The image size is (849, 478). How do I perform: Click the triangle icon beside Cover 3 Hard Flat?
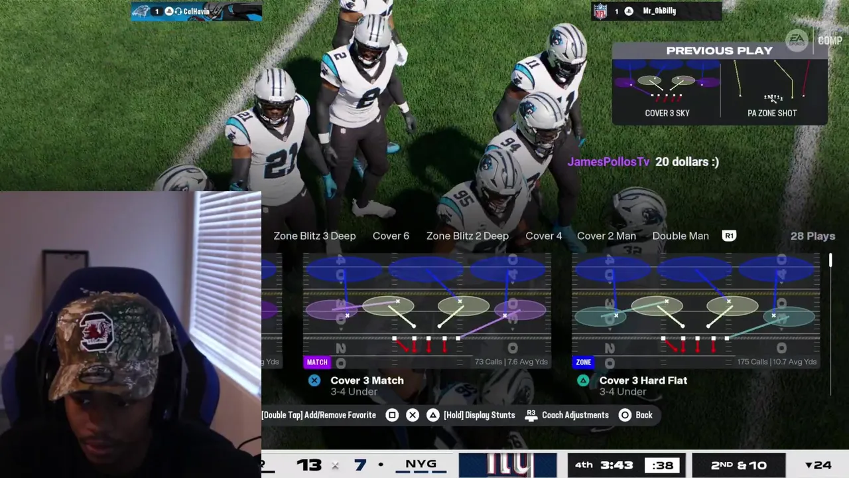click(x=583, y=380)
